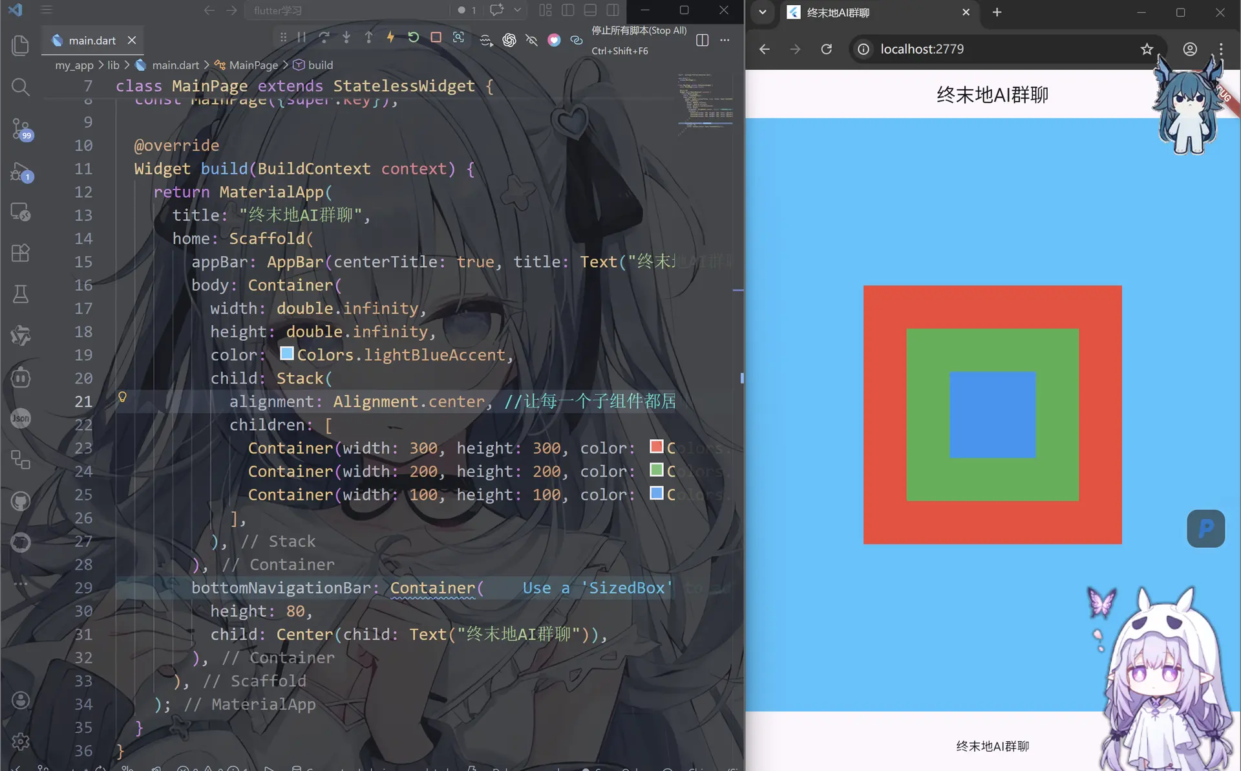This screenshot has height=771, width=1241.
Task: Click the debug session indicator showing 1
Action: point(467,10)
